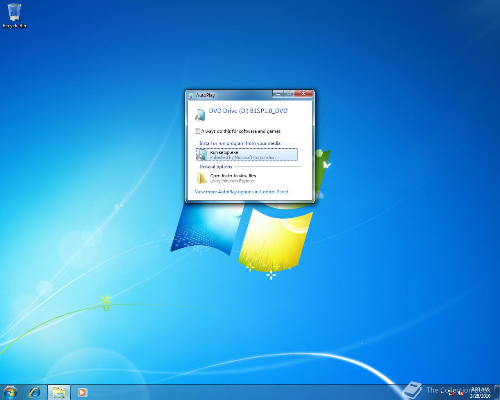Click the setup.exe program icon
Image resolution: width=500 pixels, height=400 pixels.
click(x=202, y=154)
